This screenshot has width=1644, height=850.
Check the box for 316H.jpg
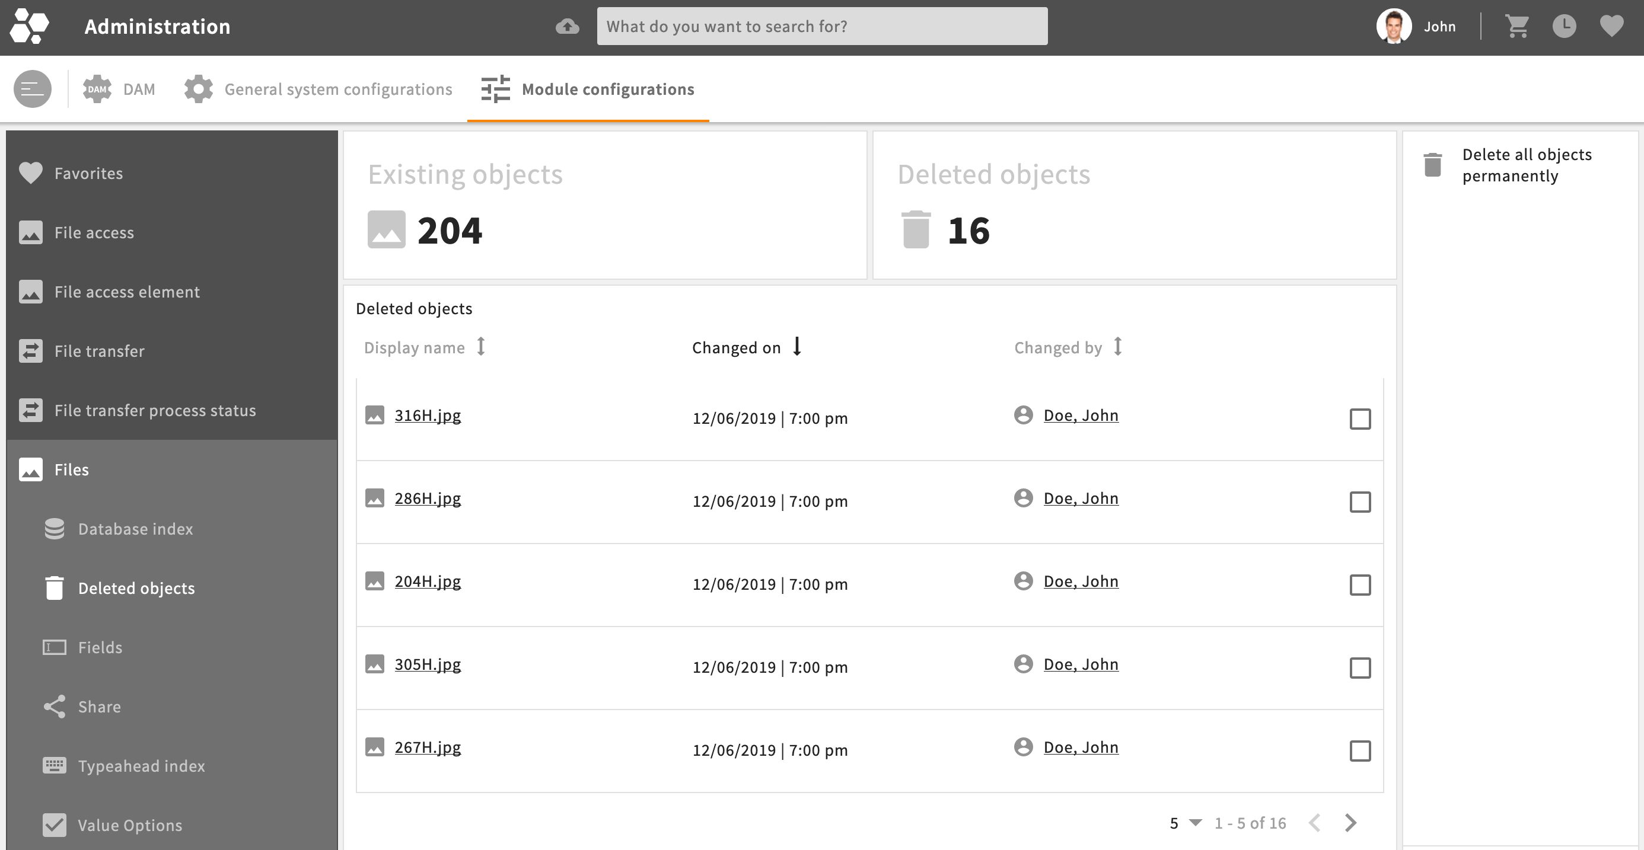[x=1360, y=419]
